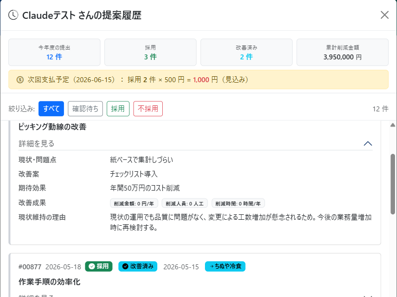
Task: Click the proposal title 作業手順の効率化
Action: 49,282
